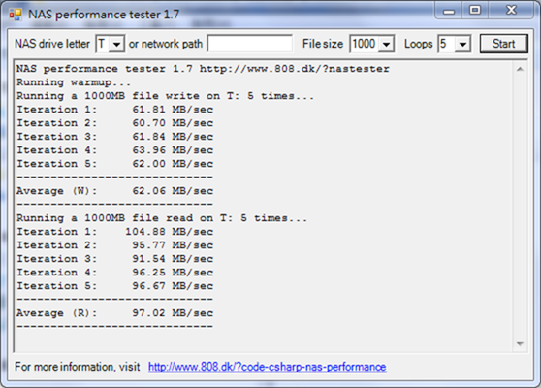541x388 pixels.
Task: Click the nastester URL in output header
Action: 295,69
